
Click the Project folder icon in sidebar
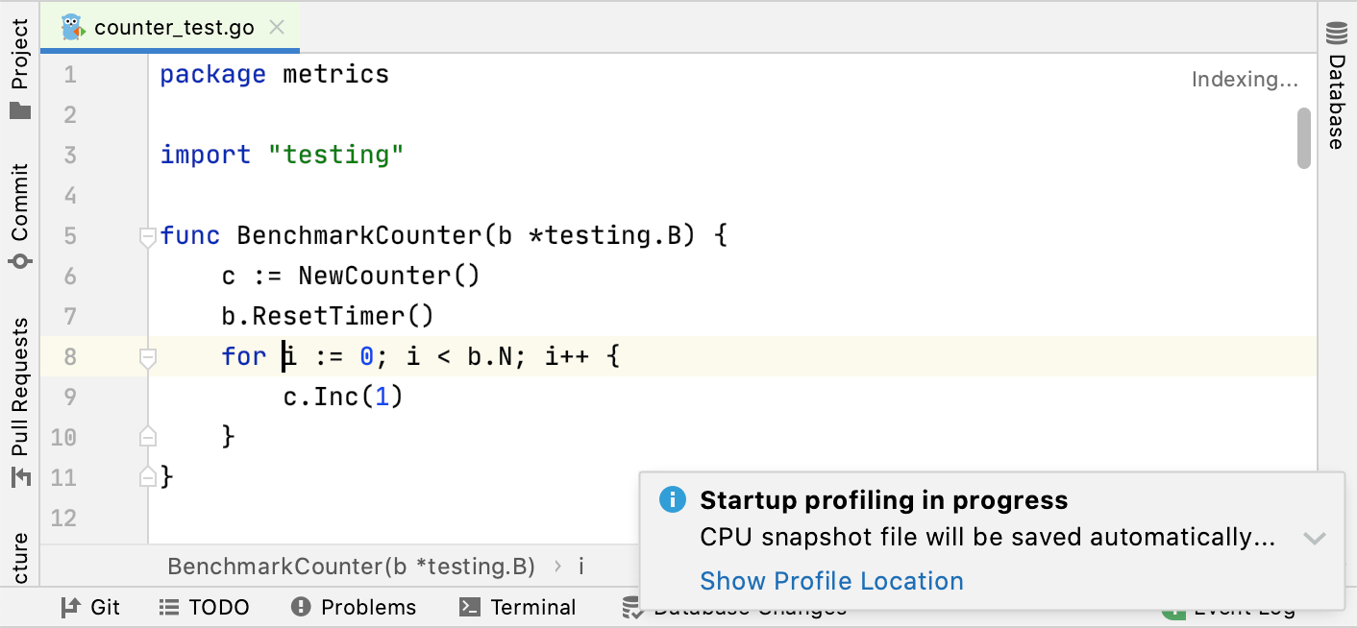[20, 110]
